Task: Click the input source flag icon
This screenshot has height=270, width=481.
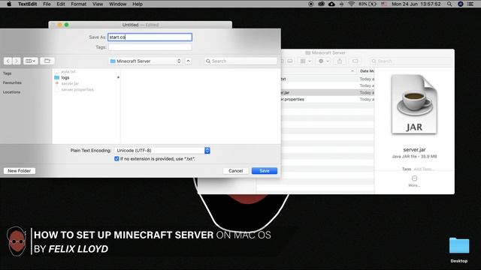Action: coord(384,4)
